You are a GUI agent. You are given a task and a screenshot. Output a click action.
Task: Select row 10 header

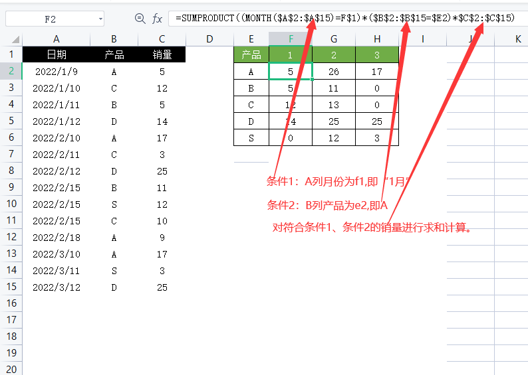click(x=11, y=204)
